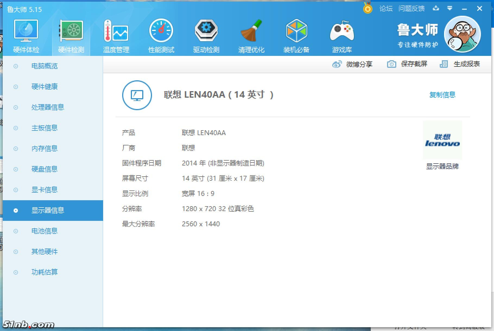Viewport: 494px width, 331px height.
Task: Click the Lenovo brand logo thumbnail
Action: coord(442,140)
